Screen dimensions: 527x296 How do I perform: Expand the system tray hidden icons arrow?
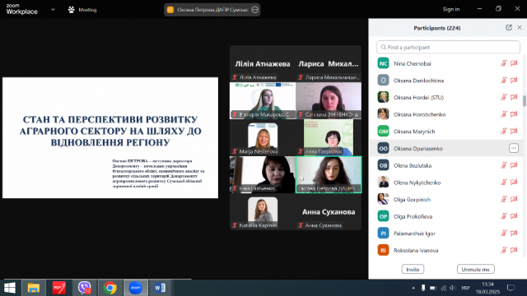tap(413, 288)
